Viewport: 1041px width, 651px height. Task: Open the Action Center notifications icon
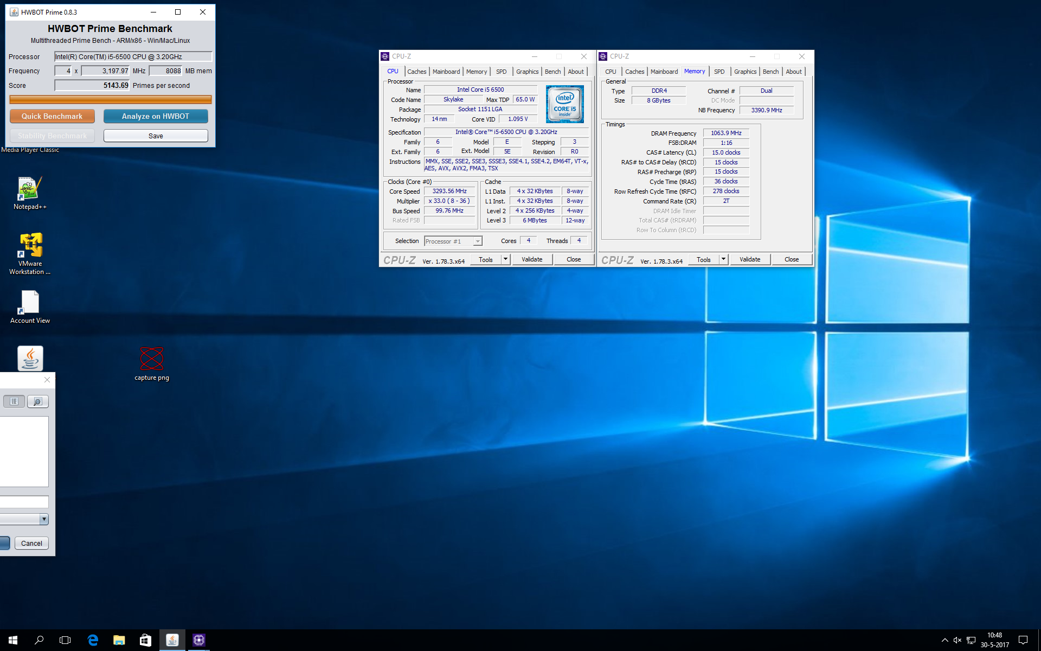click(x=1023, y=640)
